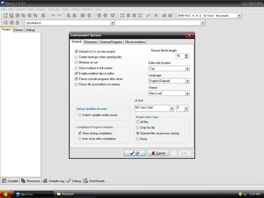The height and width of the screenshot is (198, 264).
Task: Click the Compiler icon in bottom panel
Action: click(x=4, y=181)
